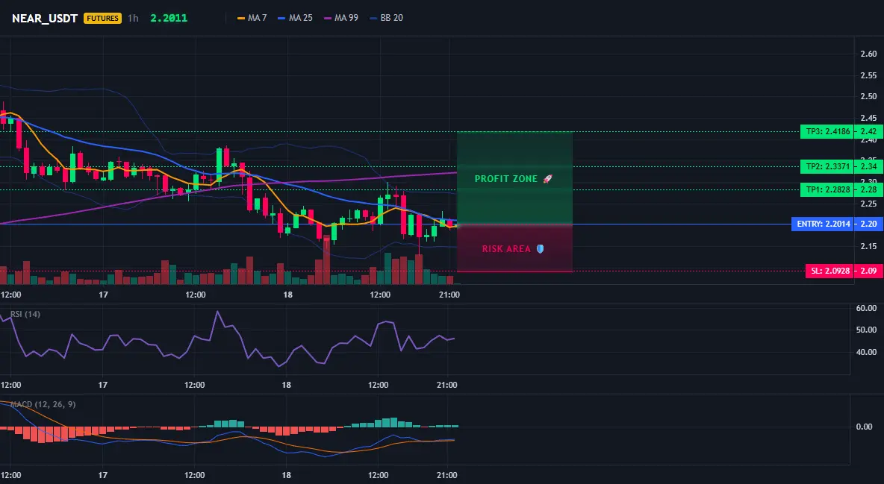884x484 pixels.
Task: Click the RSI (14) indicator label
Action: click(x=25, y=314)
